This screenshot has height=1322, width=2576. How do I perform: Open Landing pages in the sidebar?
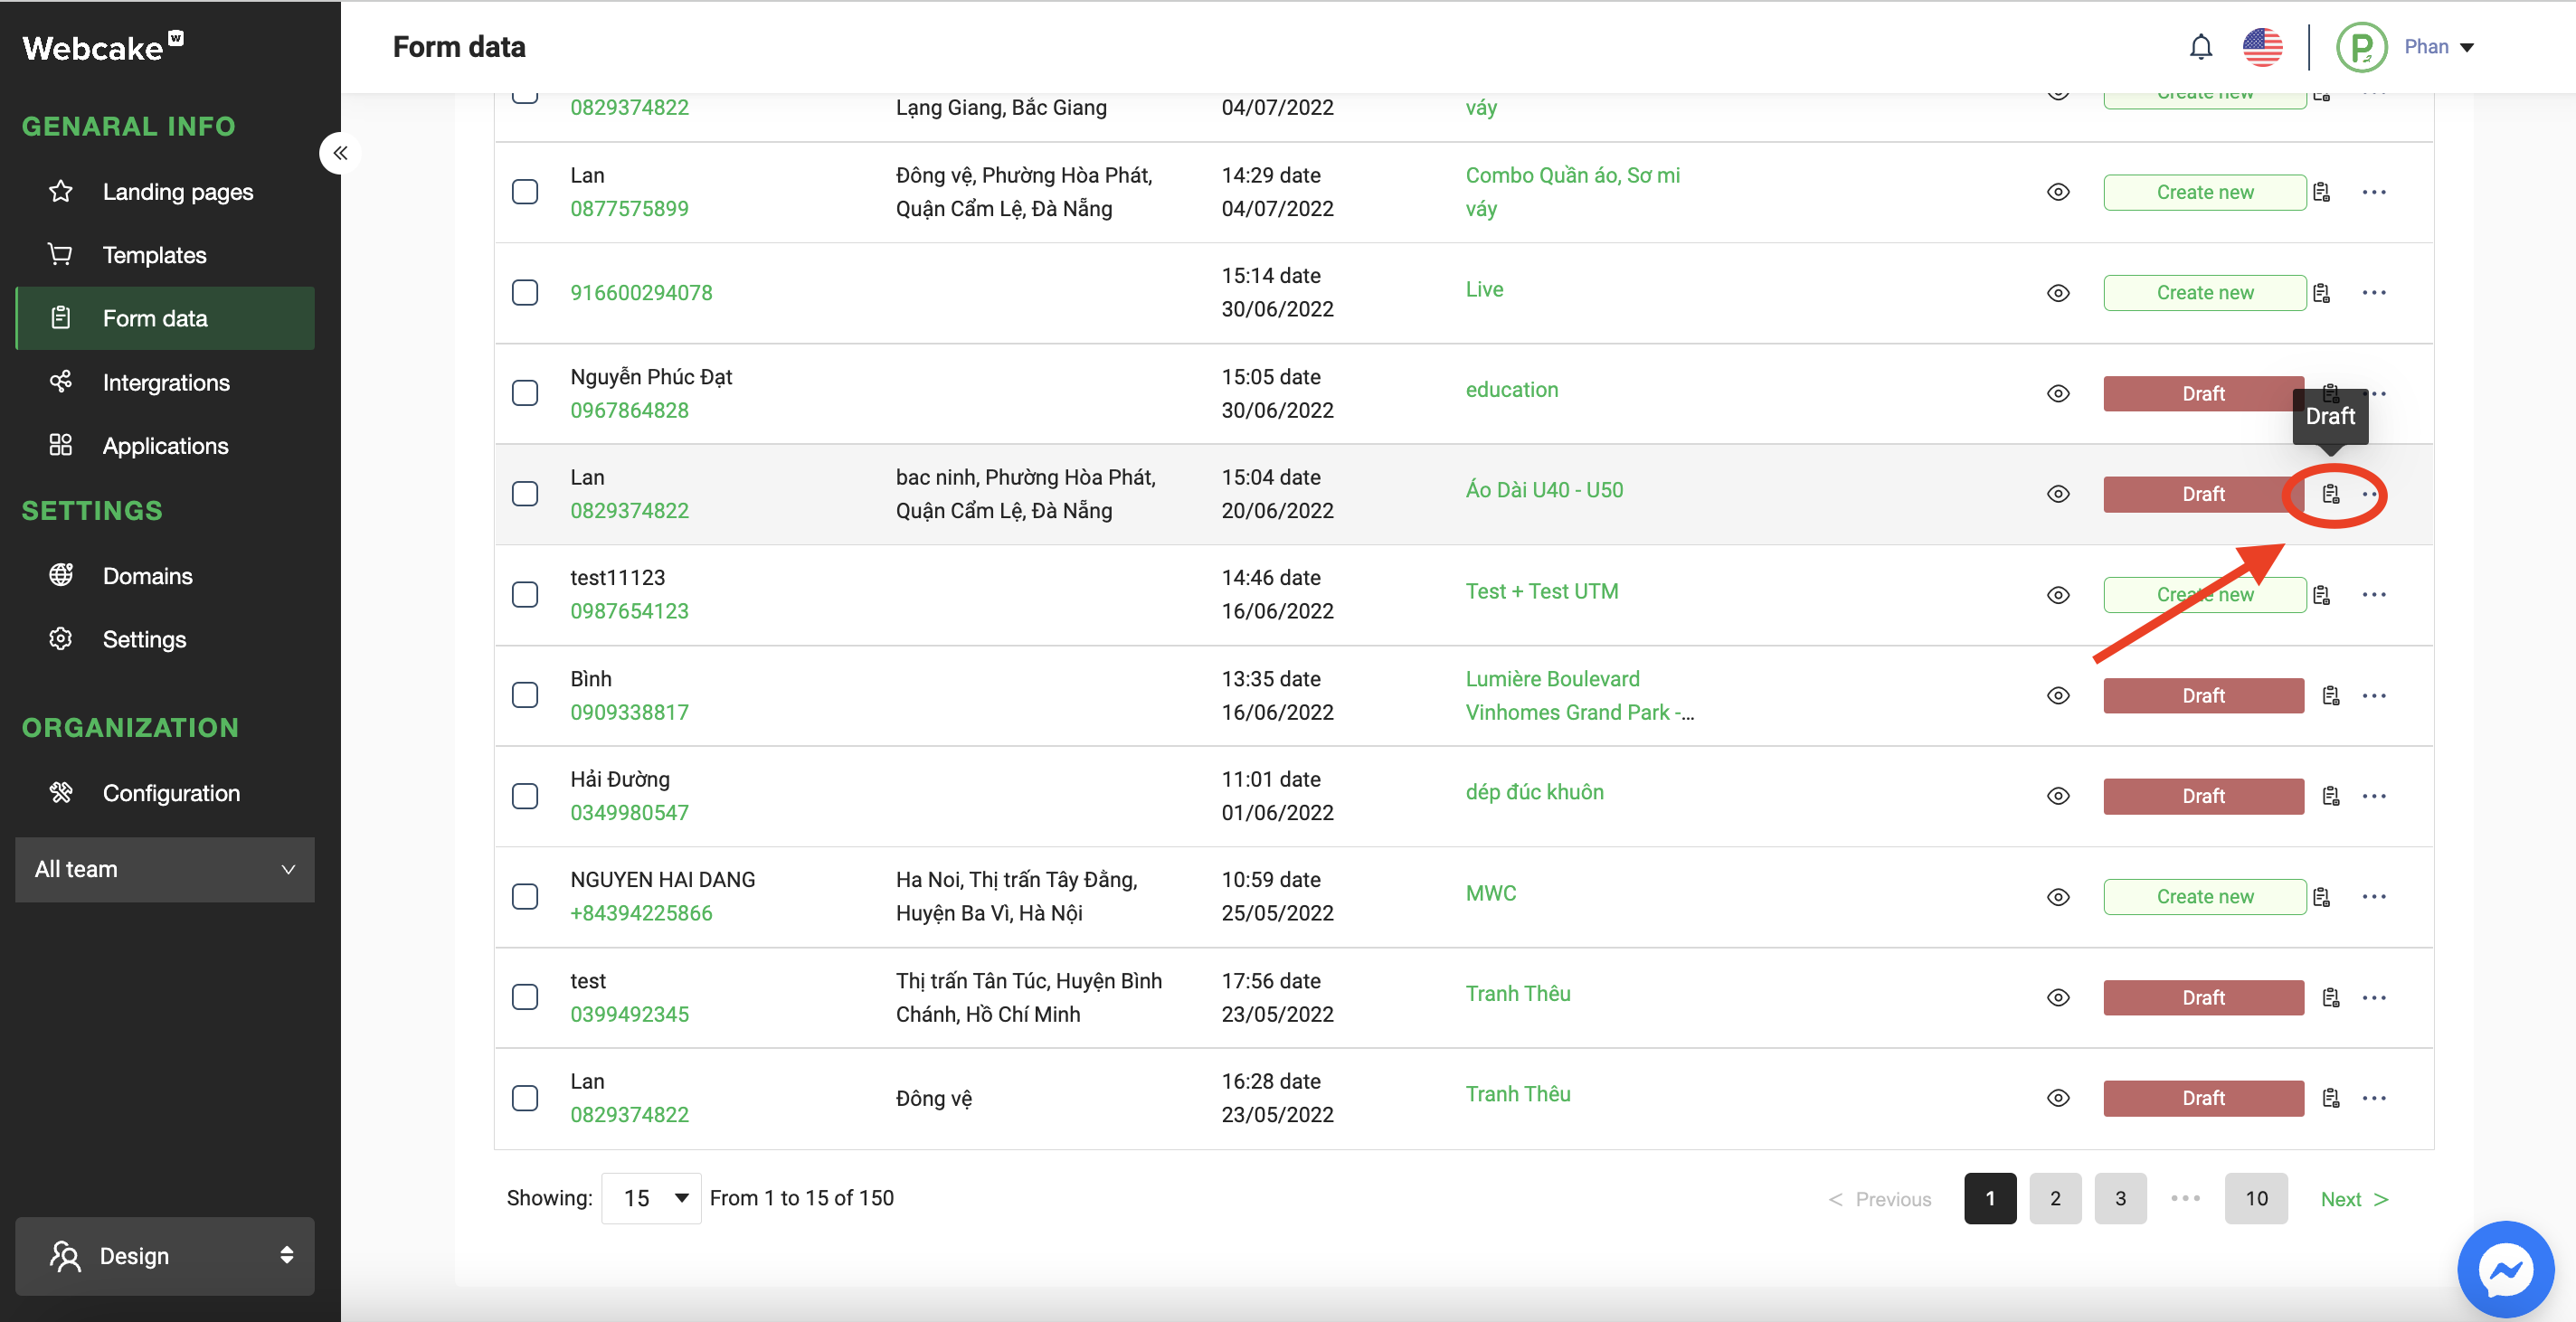click(x=165, y=191)
